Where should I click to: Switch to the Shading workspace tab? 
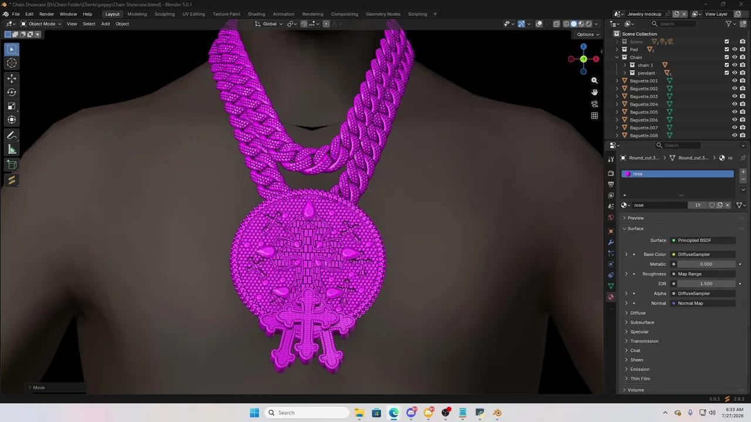tap(256, 14)
